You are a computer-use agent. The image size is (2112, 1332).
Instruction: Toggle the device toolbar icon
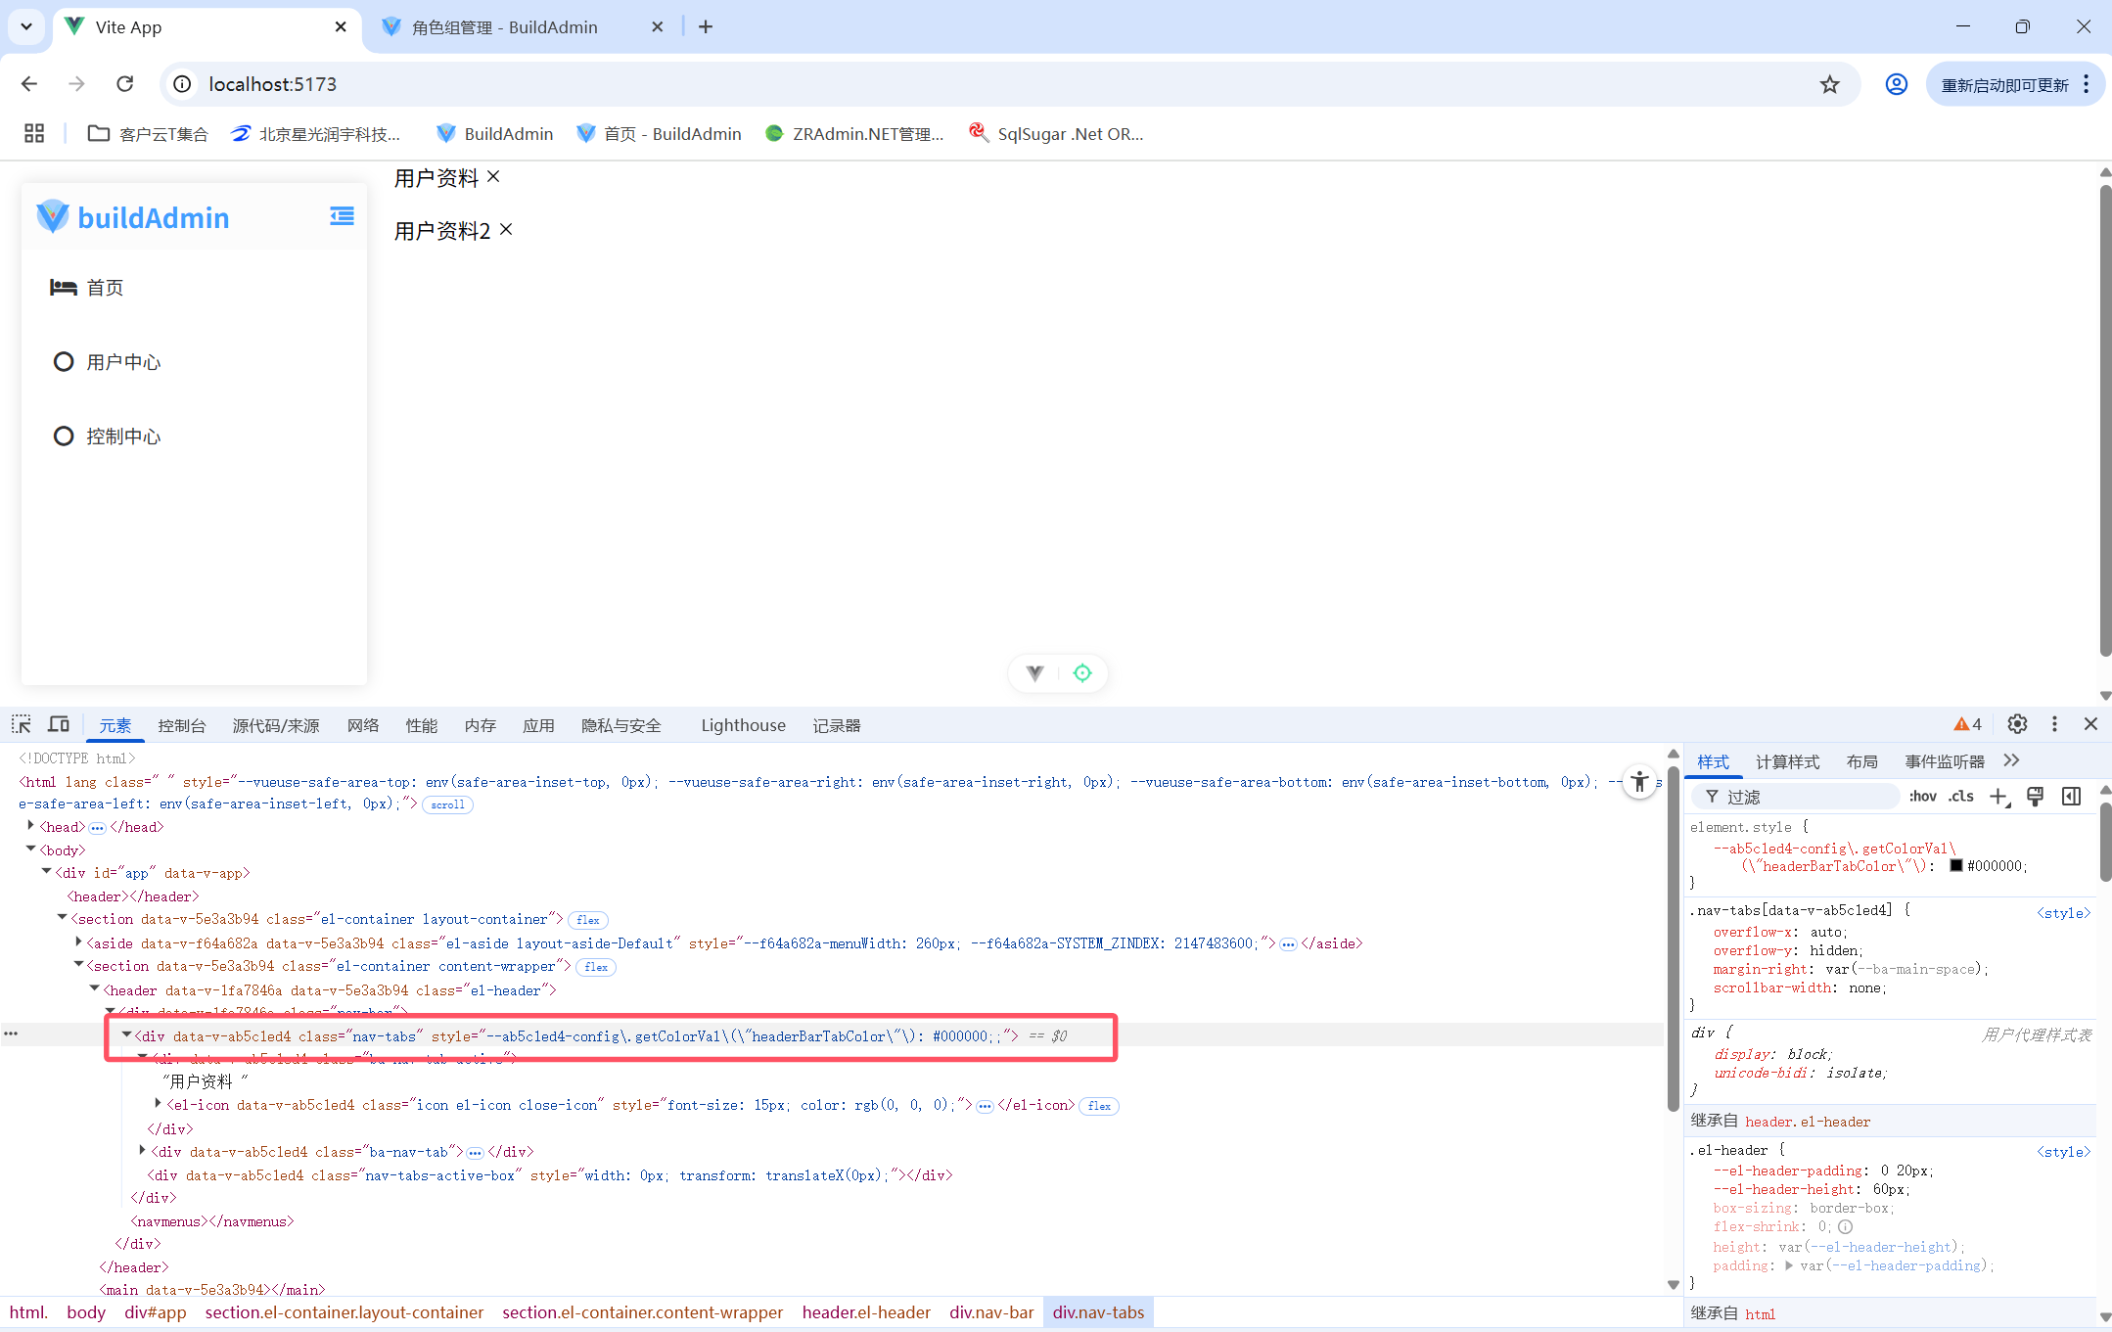[59, 724]
